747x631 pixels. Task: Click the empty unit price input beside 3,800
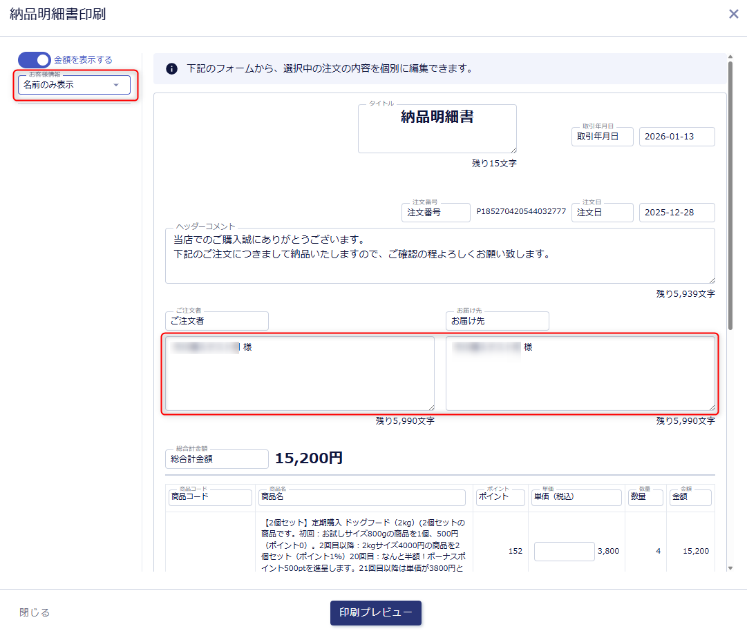point(564,552)
